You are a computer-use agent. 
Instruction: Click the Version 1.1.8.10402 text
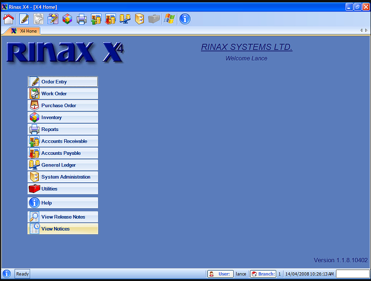click(341, 260)
